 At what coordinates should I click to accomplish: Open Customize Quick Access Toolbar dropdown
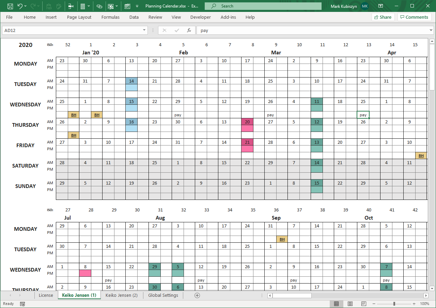(x=137, y=6)
